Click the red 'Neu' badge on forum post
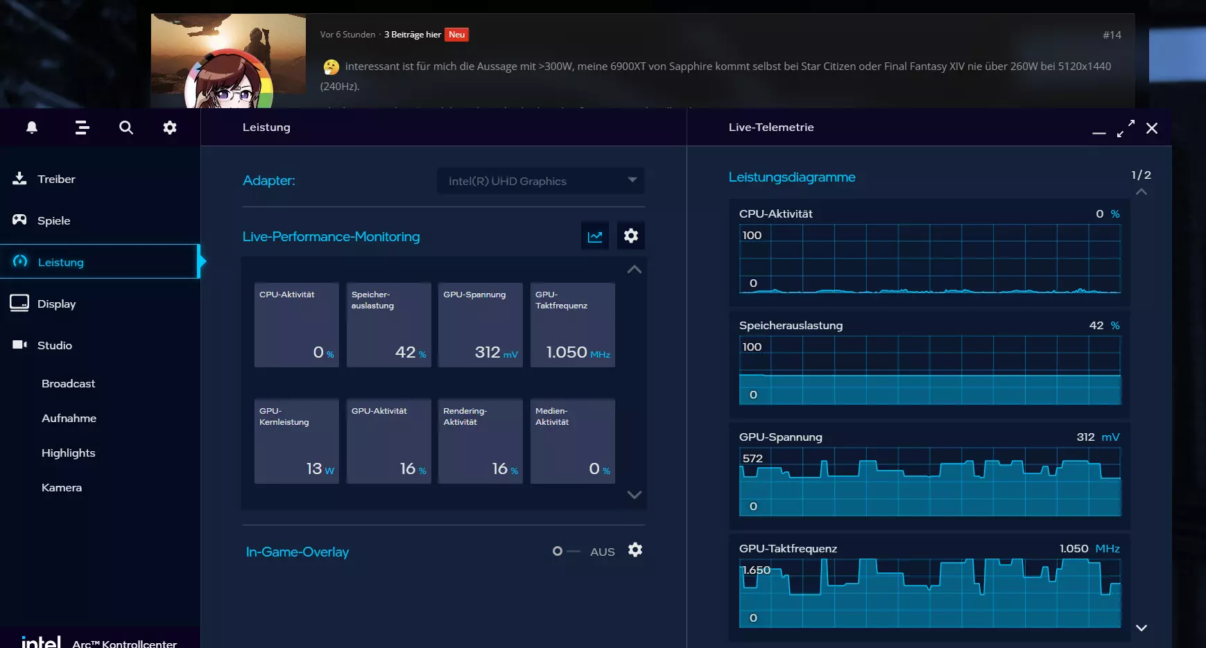Screen dimensions: 1206x648 pyautogui.click(x=456, y=35)
